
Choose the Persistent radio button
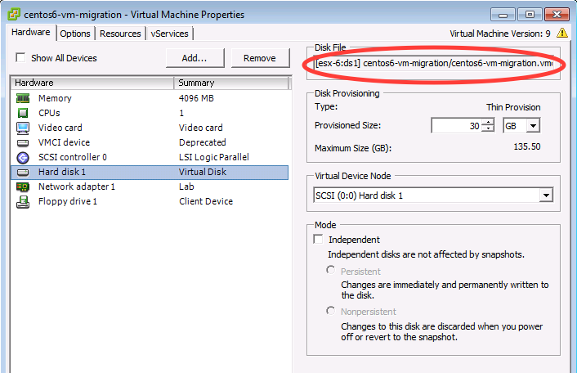point(331,271)
